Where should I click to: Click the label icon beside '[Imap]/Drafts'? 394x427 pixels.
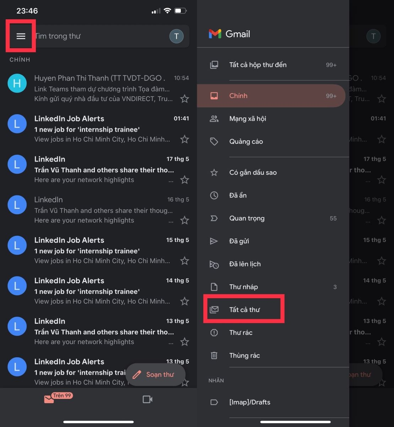(214, 402)
